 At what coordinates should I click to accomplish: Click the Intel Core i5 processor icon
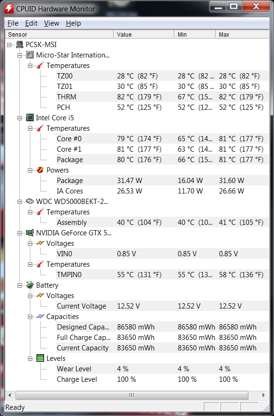(30, 118)
